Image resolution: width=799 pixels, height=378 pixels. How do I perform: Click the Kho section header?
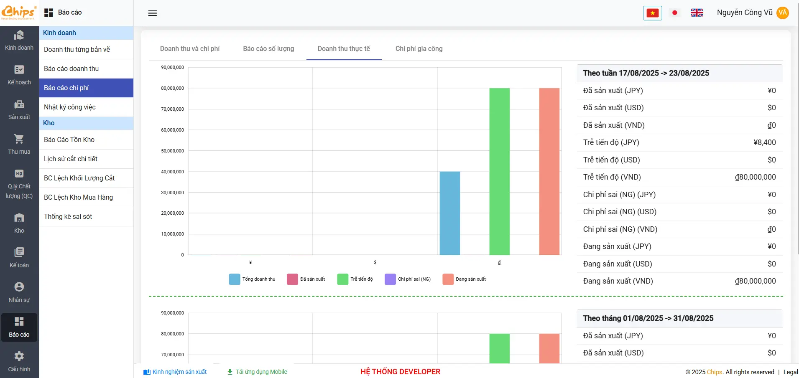coord(86,123)
